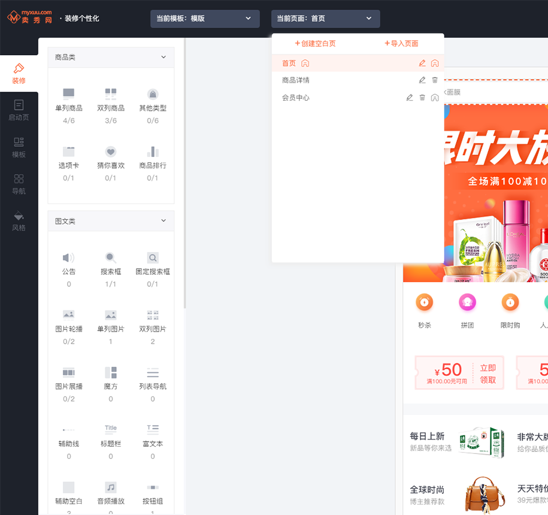Click 导入页面 button
Image resolution: width=548 pixels, height=515 pixels.
pos(401,43)
